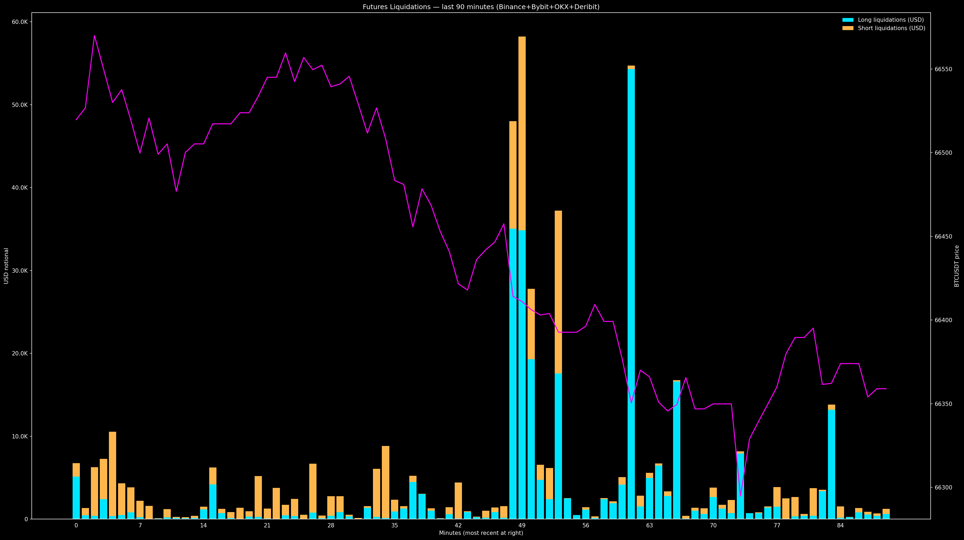Screen dimensions: 964x540
Task: Click the BTCUSDT price axis title
Action: (956, 266)
